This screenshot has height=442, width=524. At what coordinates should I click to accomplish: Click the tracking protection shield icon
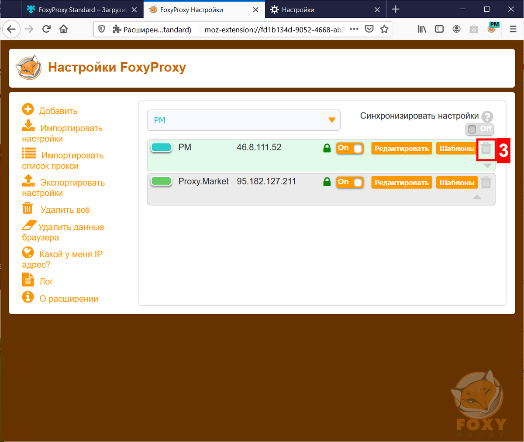tap(101, 29)
